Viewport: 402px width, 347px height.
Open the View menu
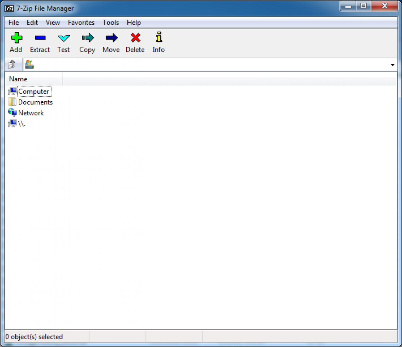click(x=53, y=22)
